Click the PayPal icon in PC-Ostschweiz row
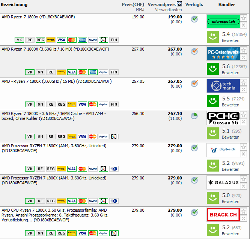This screenshot has width=250, height=239. click(103, 72)
